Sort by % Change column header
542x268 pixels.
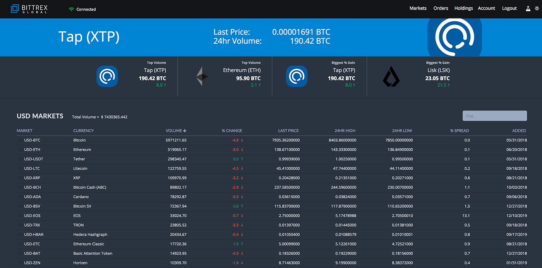[x=232, y=131]
